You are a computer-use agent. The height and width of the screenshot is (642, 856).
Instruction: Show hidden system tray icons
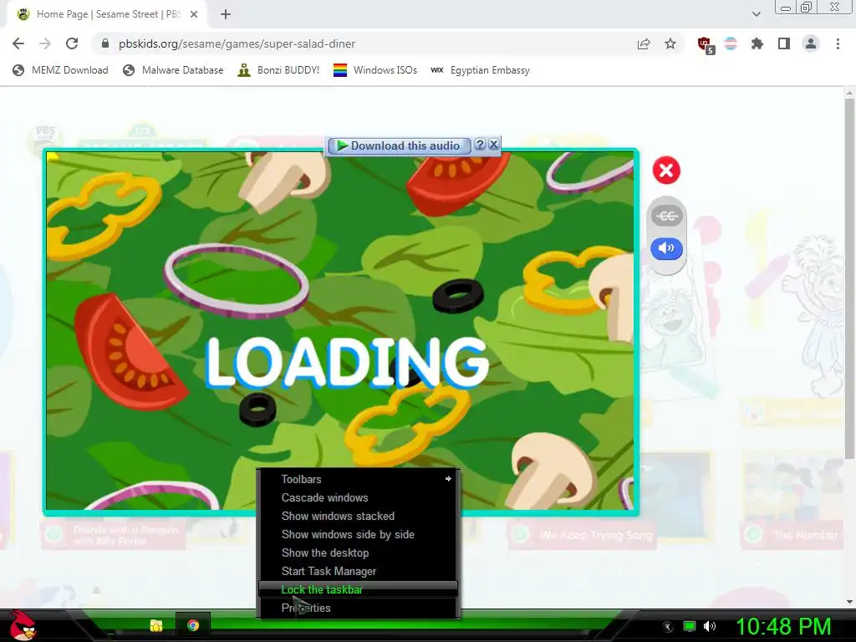pos(667,627)
